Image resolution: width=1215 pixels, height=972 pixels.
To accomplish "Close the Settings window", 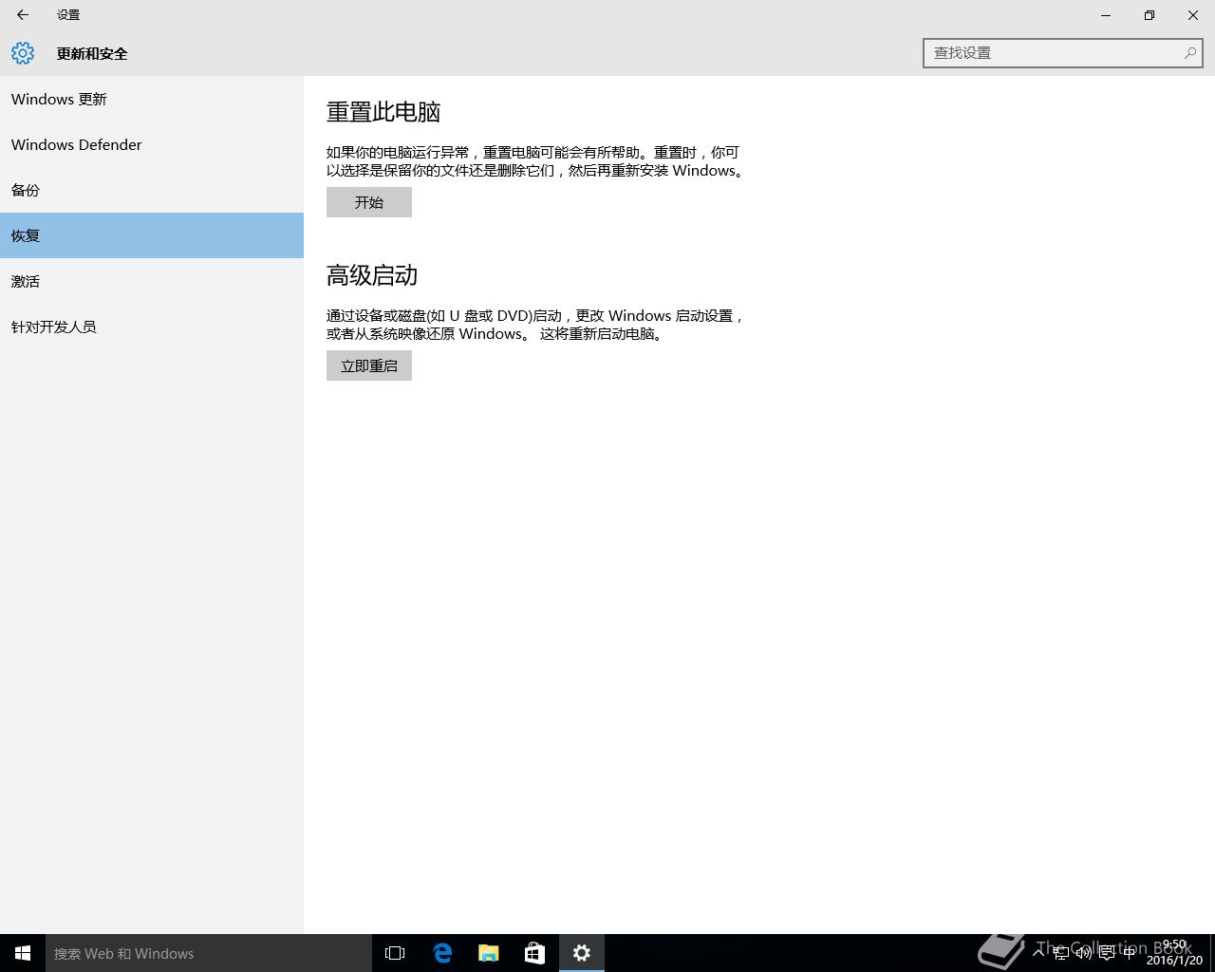I will [x=1193, y=15].
